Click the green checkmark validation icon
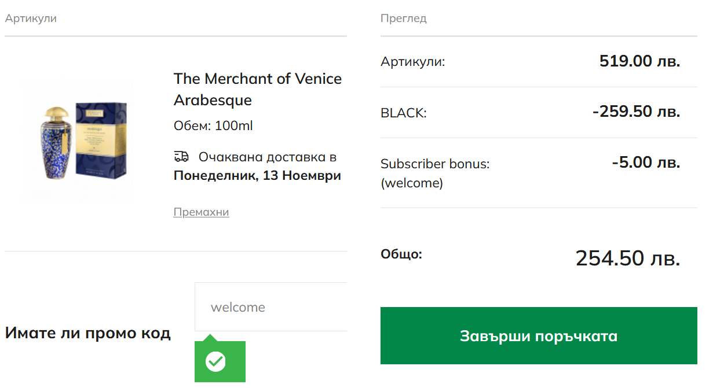 point(215,361)
